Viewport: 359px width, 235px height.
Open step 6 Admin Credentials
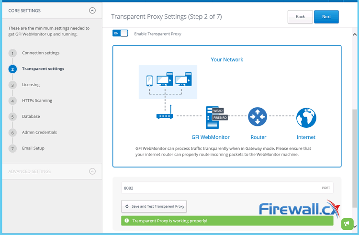(x=39, y=132)
